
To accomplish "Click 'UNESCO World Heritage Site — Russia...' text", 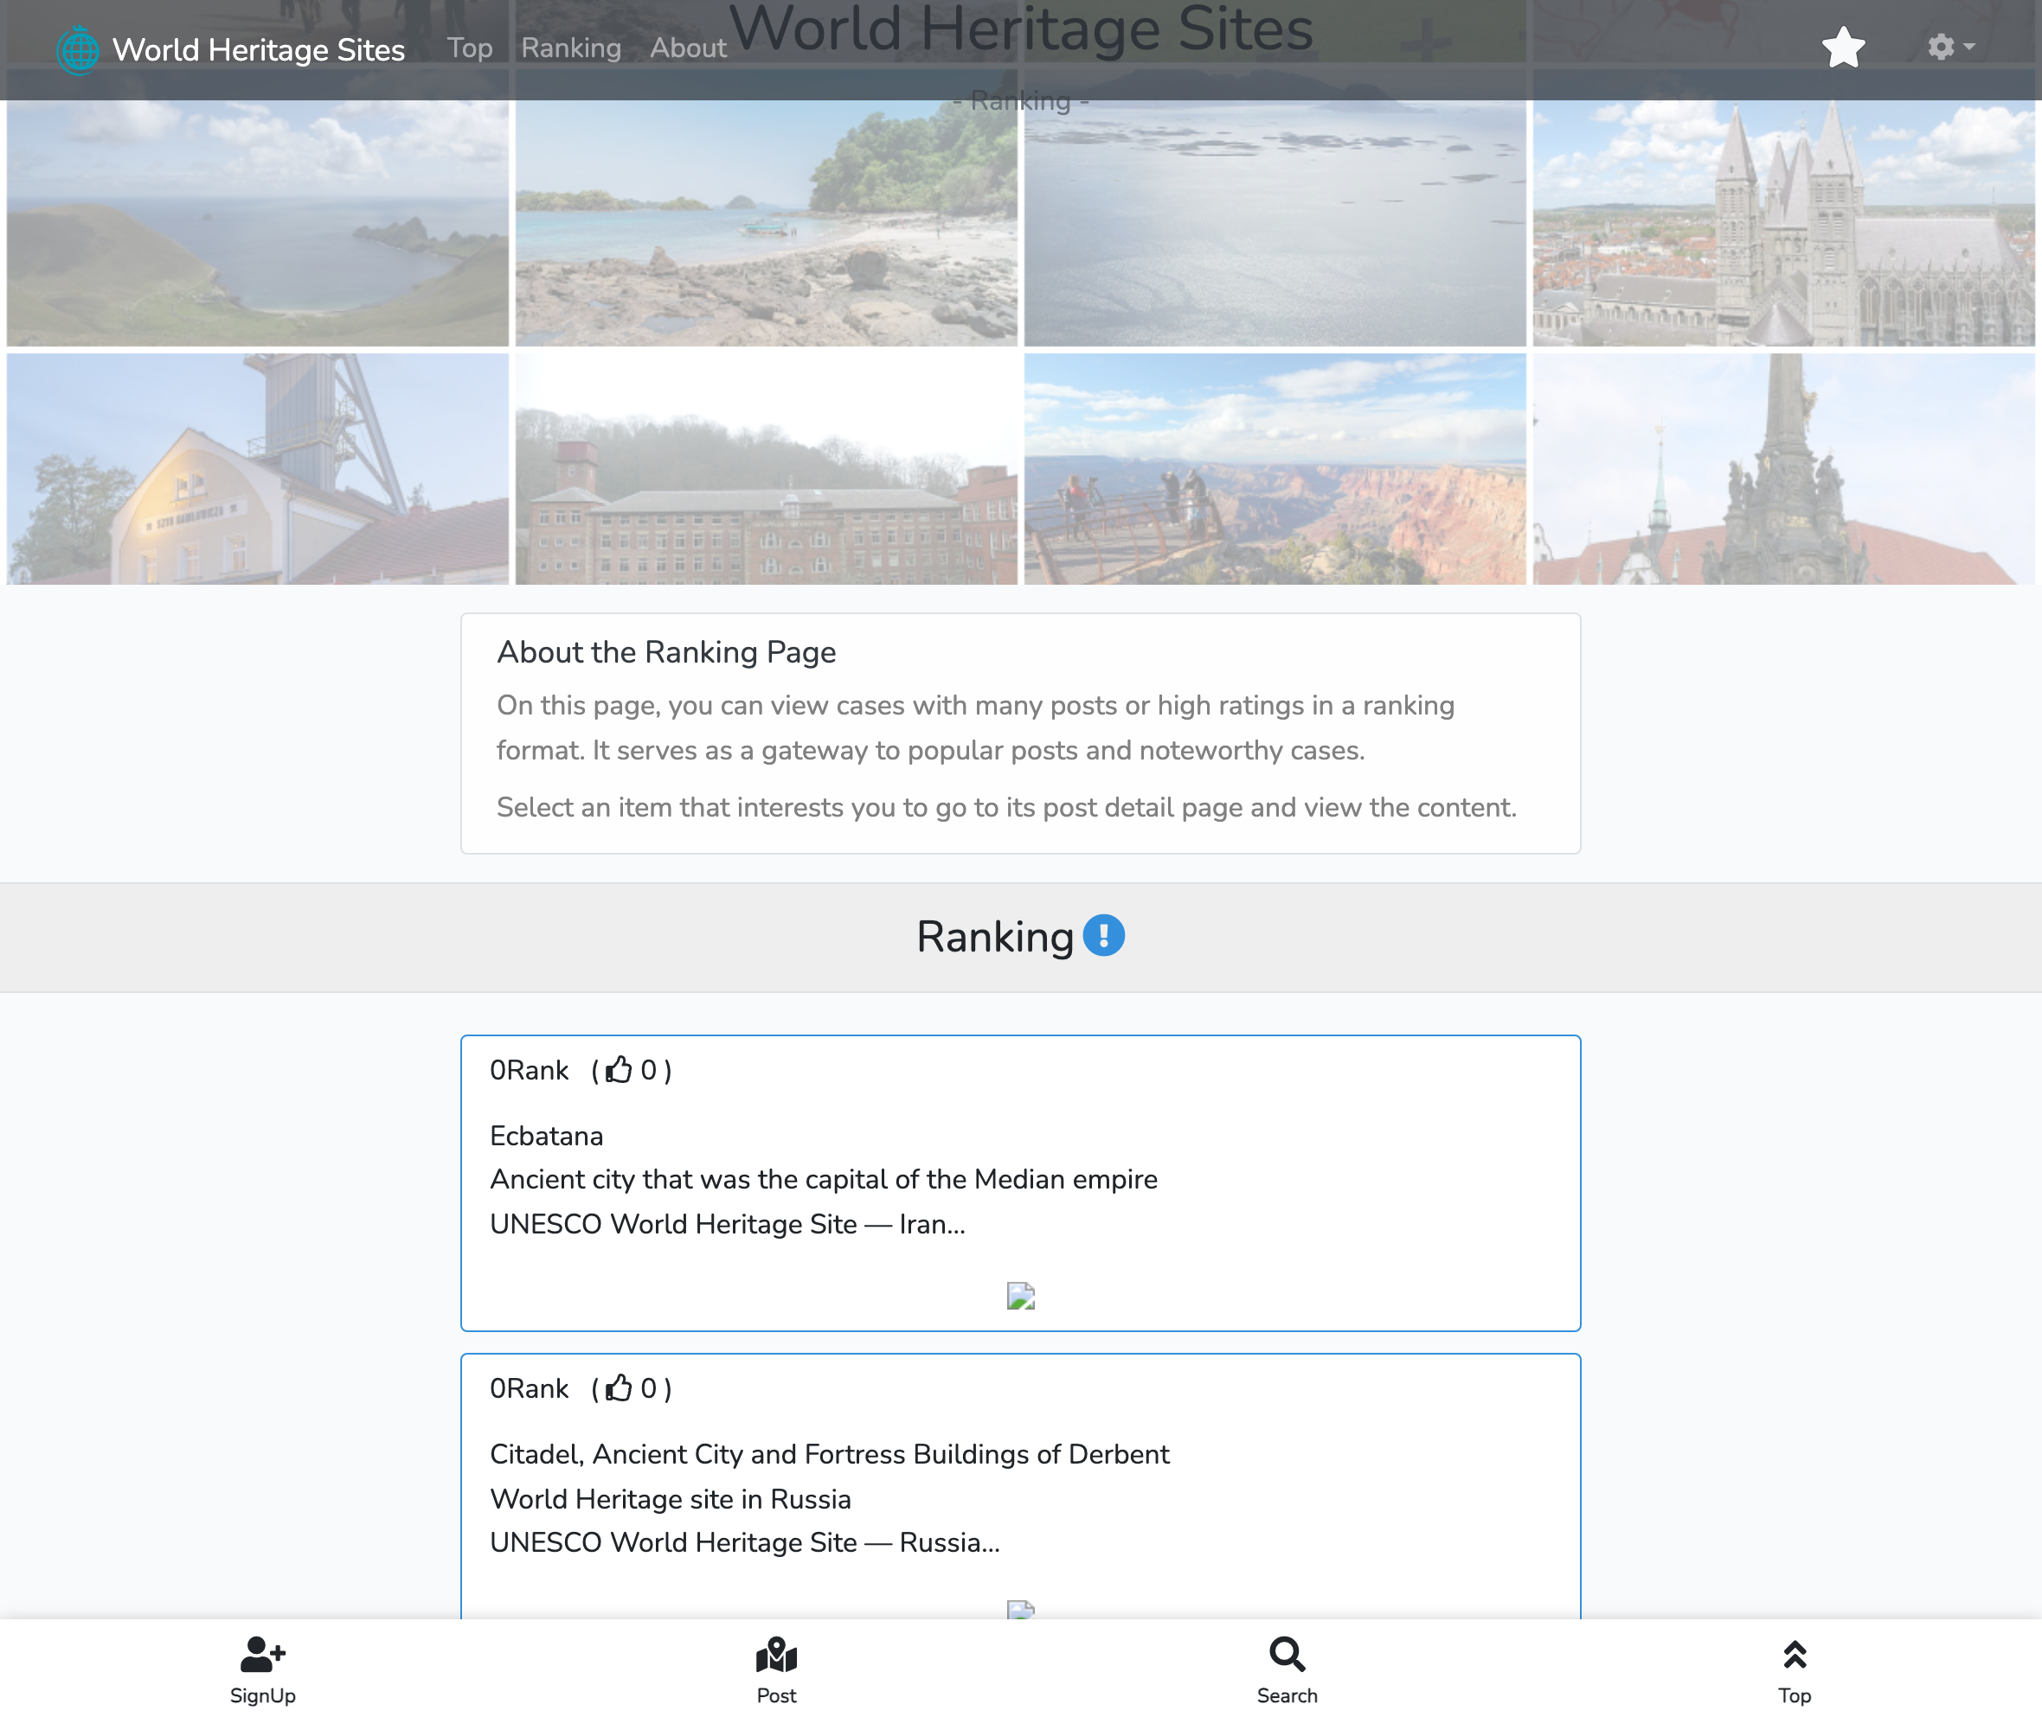I will (x=745, y=1542).
